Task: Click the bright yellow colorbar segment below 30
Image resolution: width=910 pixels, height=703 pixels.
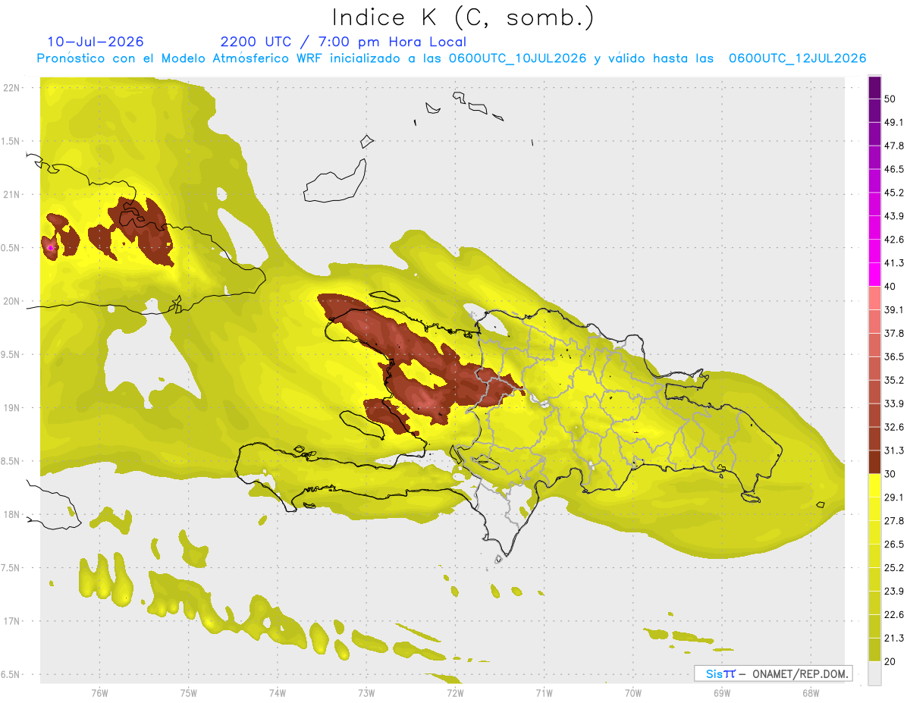Action: (x=874, y=485)
